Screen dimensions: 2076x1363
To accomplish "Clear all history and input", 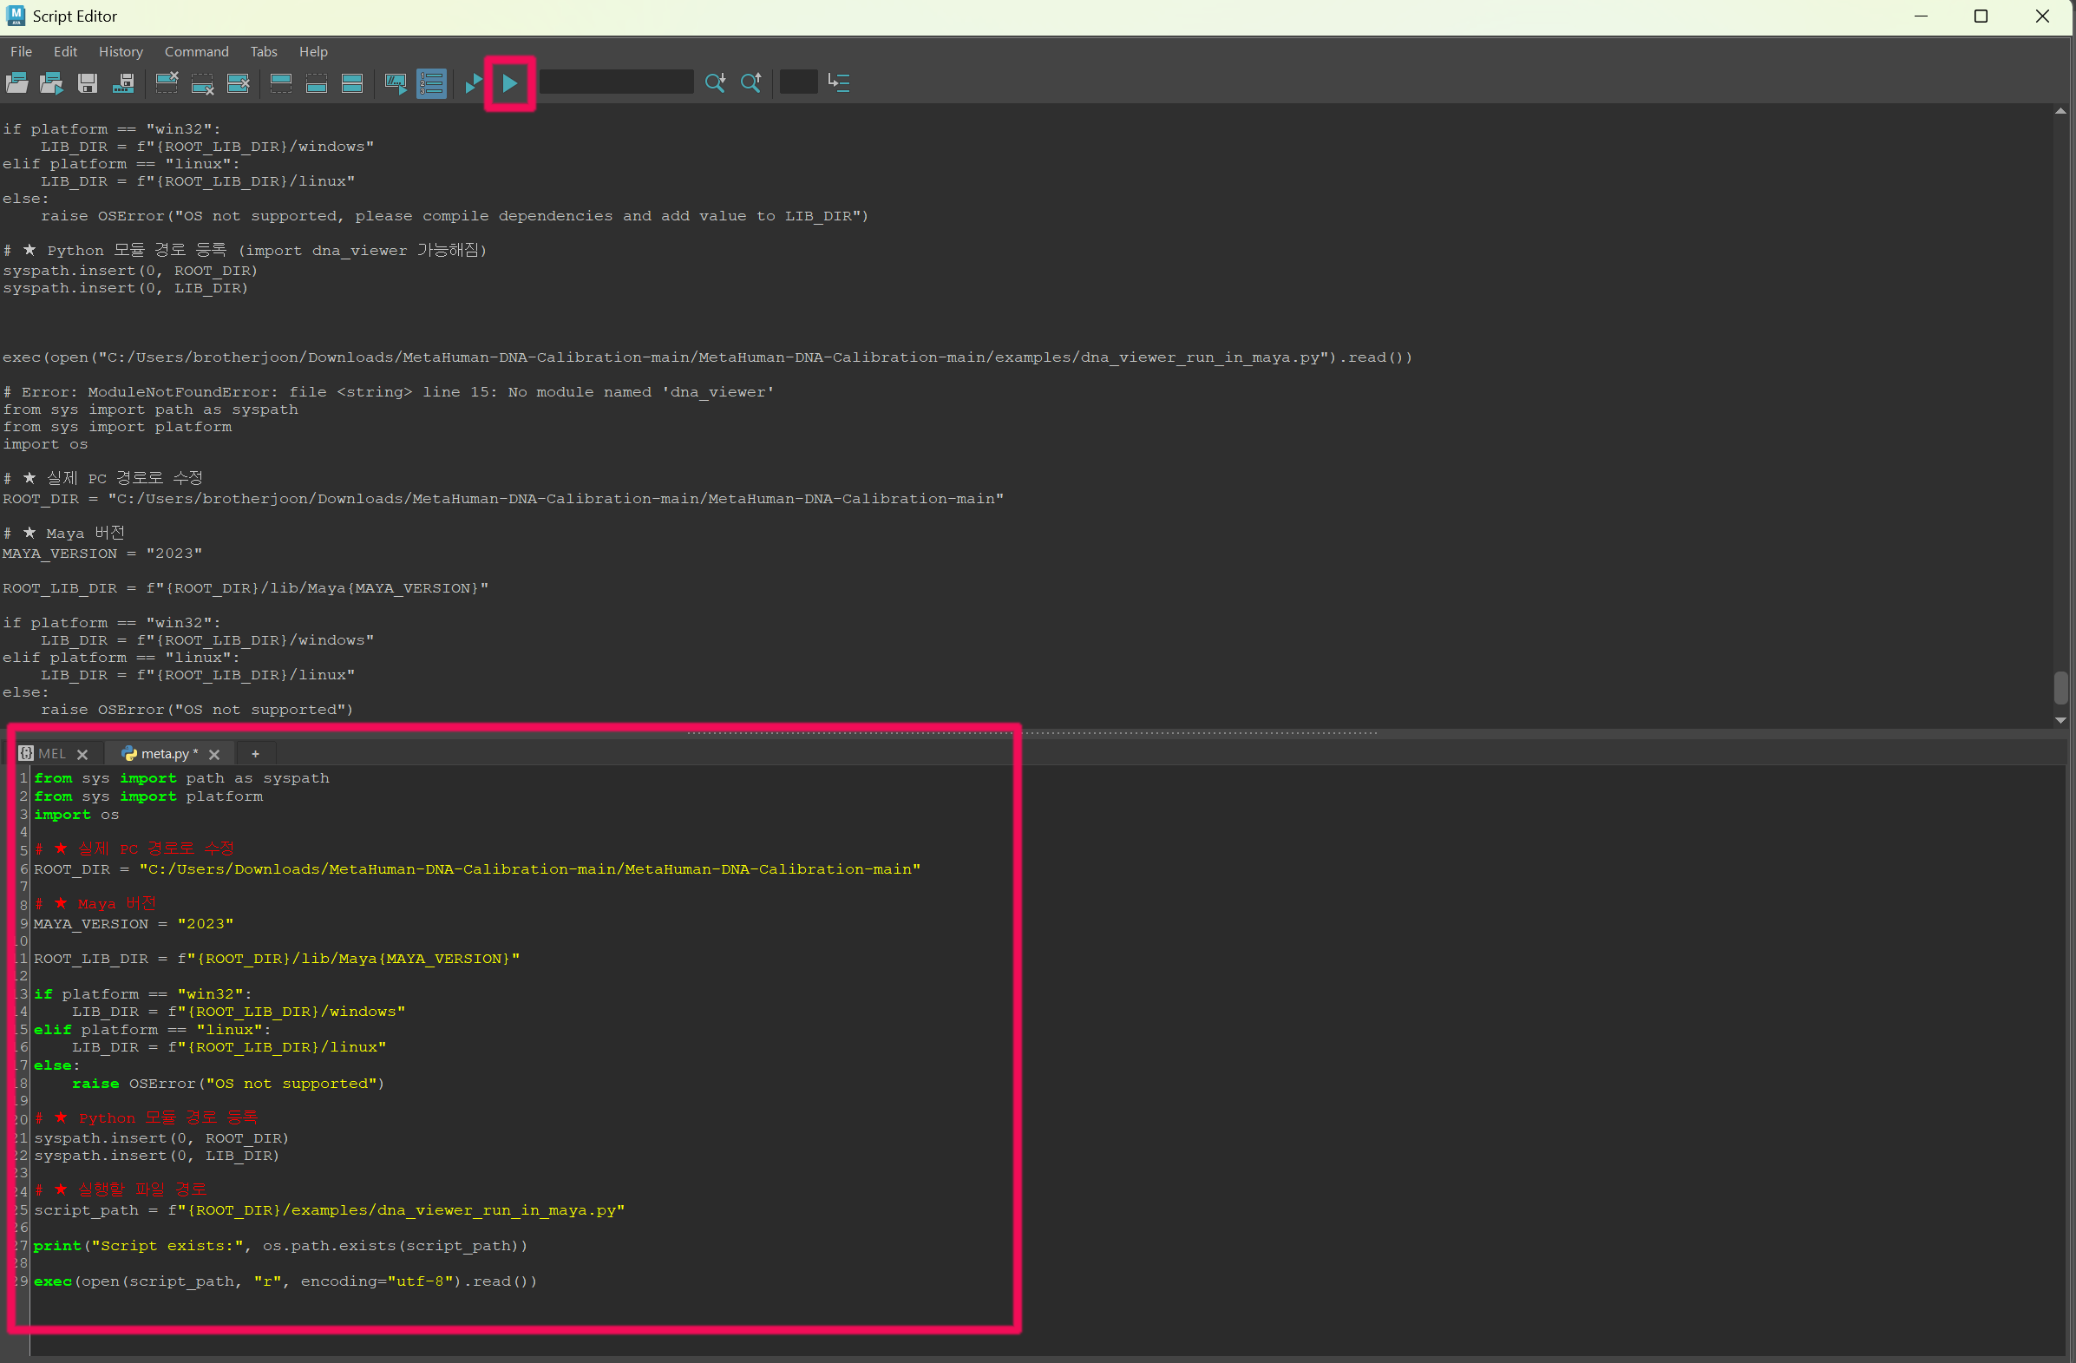I will 237,83.
